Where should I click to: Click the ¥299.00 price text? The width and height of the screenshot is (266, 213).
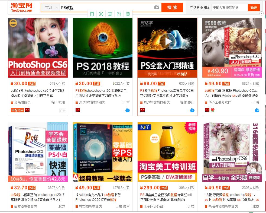tap(150, 188)
